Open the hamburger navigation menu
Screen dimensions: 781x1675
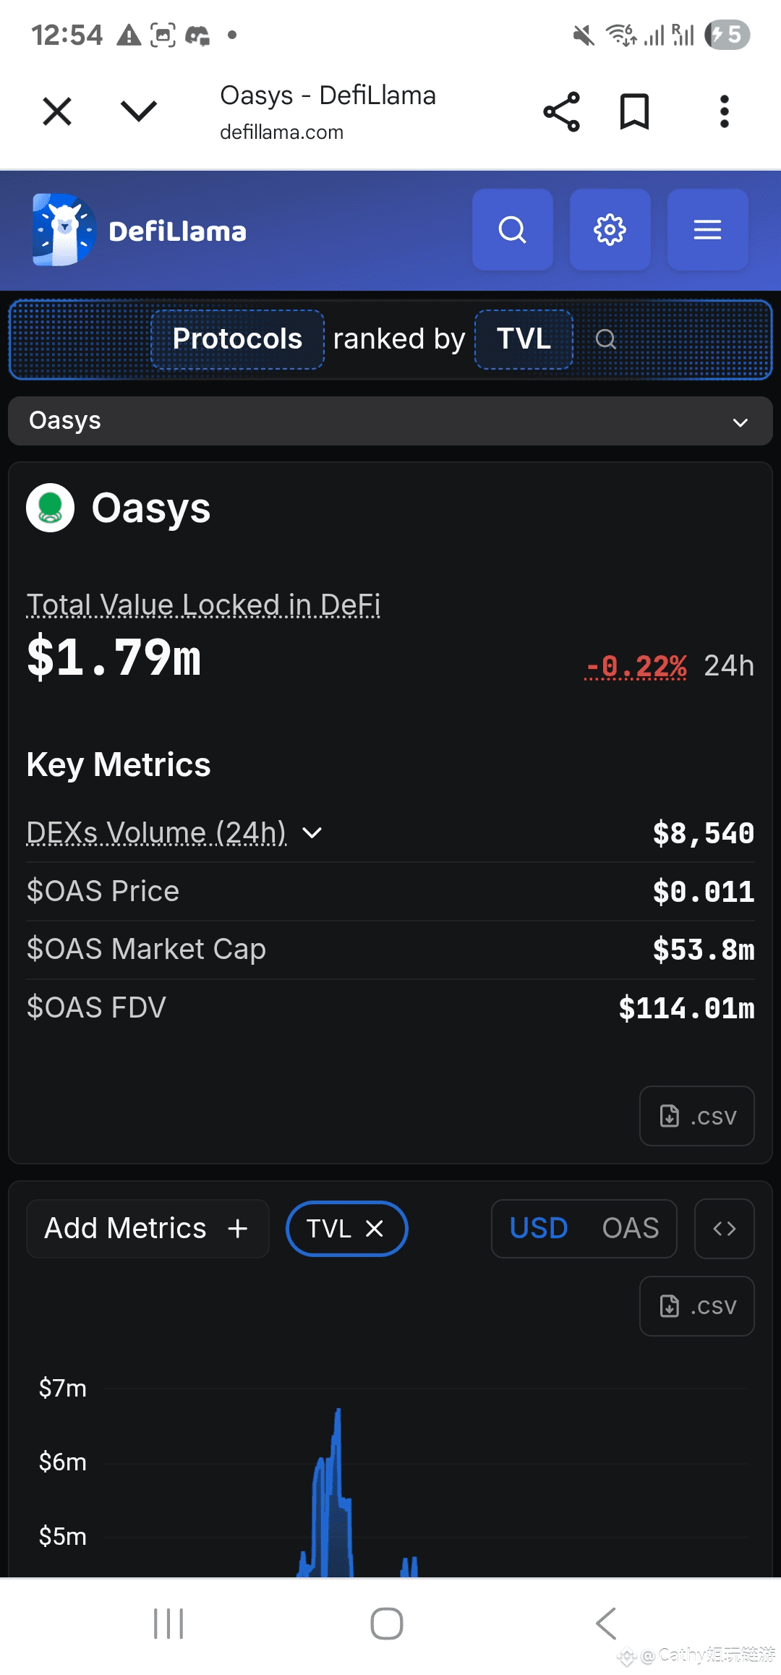point(707,230)
